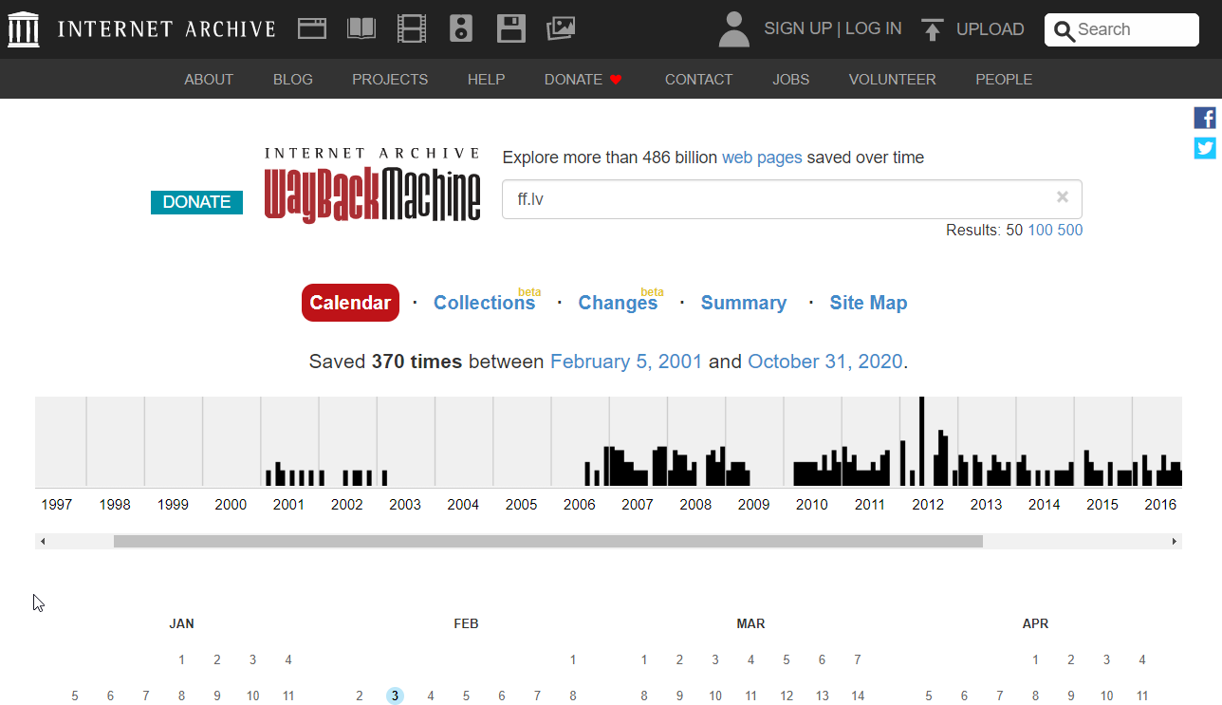Open the Video film strip icon

(412, 28)
